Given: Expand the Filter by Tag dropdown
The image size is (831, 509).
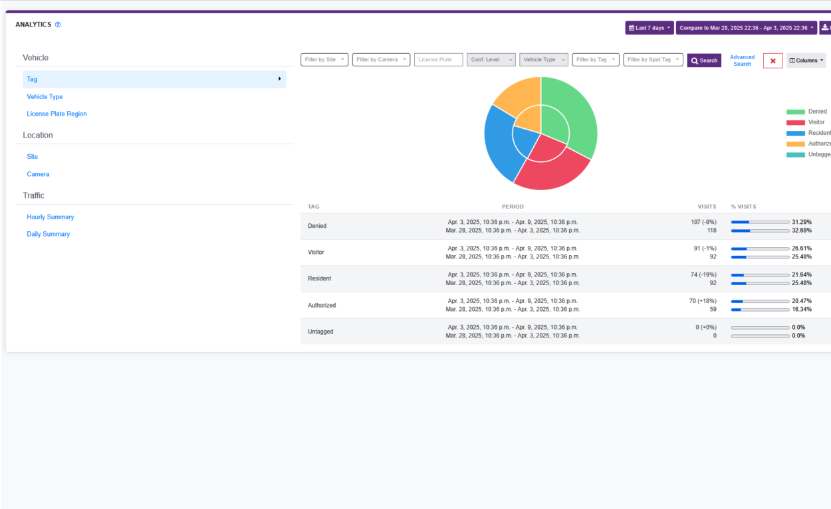Looking at the screenshot, I should tap(596, 60).
